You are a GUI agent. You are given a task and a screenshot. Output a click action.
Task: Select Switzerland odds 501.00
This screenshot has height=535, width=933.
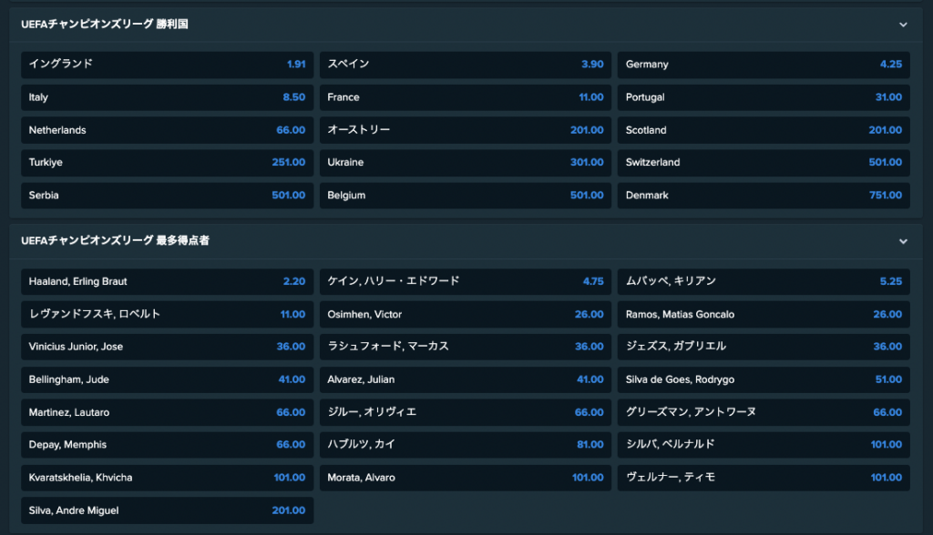[x=764, y=162]
